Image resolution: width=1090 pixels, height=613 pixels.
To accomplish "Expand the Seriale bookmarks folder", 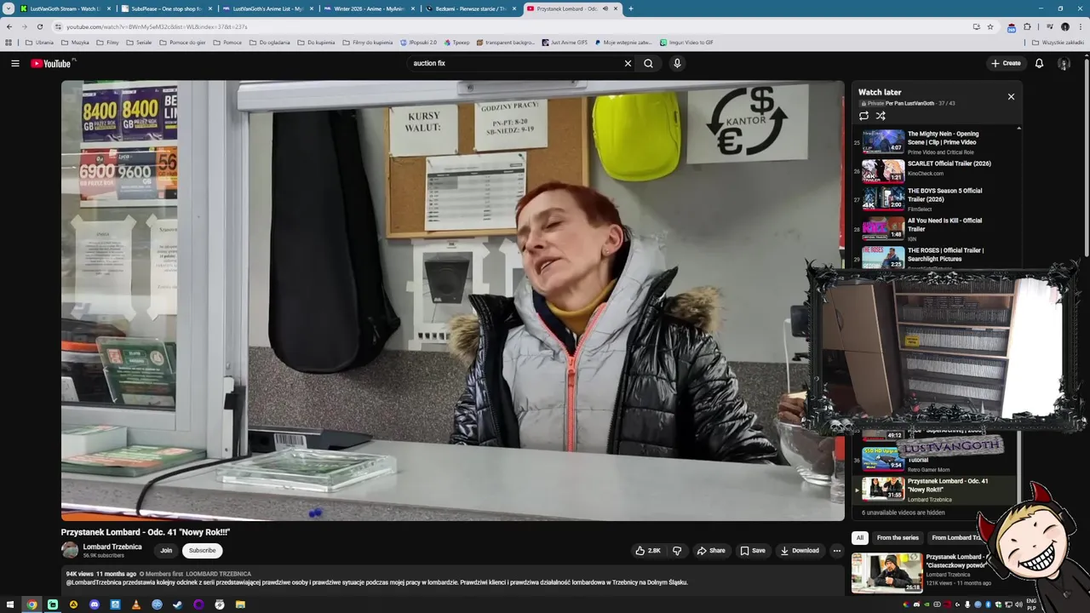I will pyautogui.click(x=139, y=42).
